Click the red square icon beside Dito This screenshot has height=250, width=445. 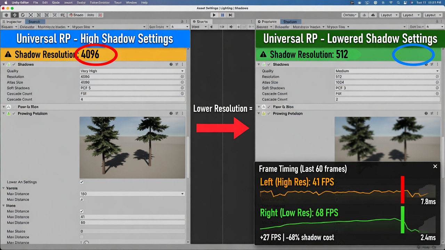coord(100,15)
